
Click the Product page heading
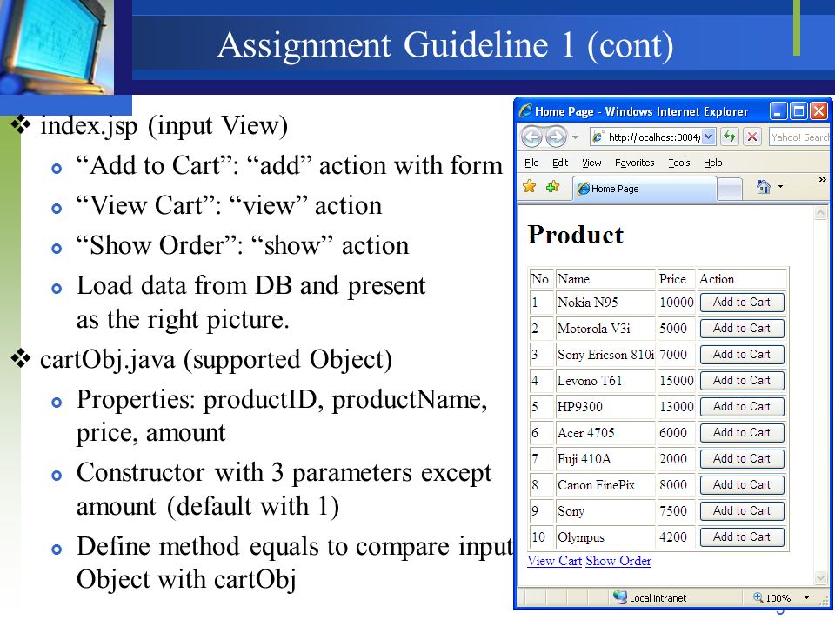pyautogui.click(x=575, y=235)
